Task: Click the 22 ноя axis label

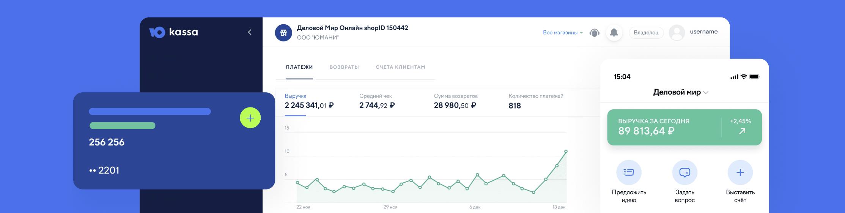Action: tap(303, 207)
